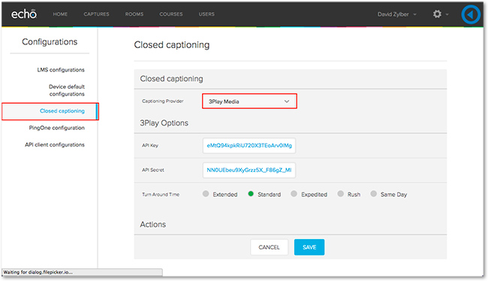Viewport: 488px width, 281px height.
Task: Expand the David Zylber user menu
Action: pyautogui.click(x=397, y=14)
